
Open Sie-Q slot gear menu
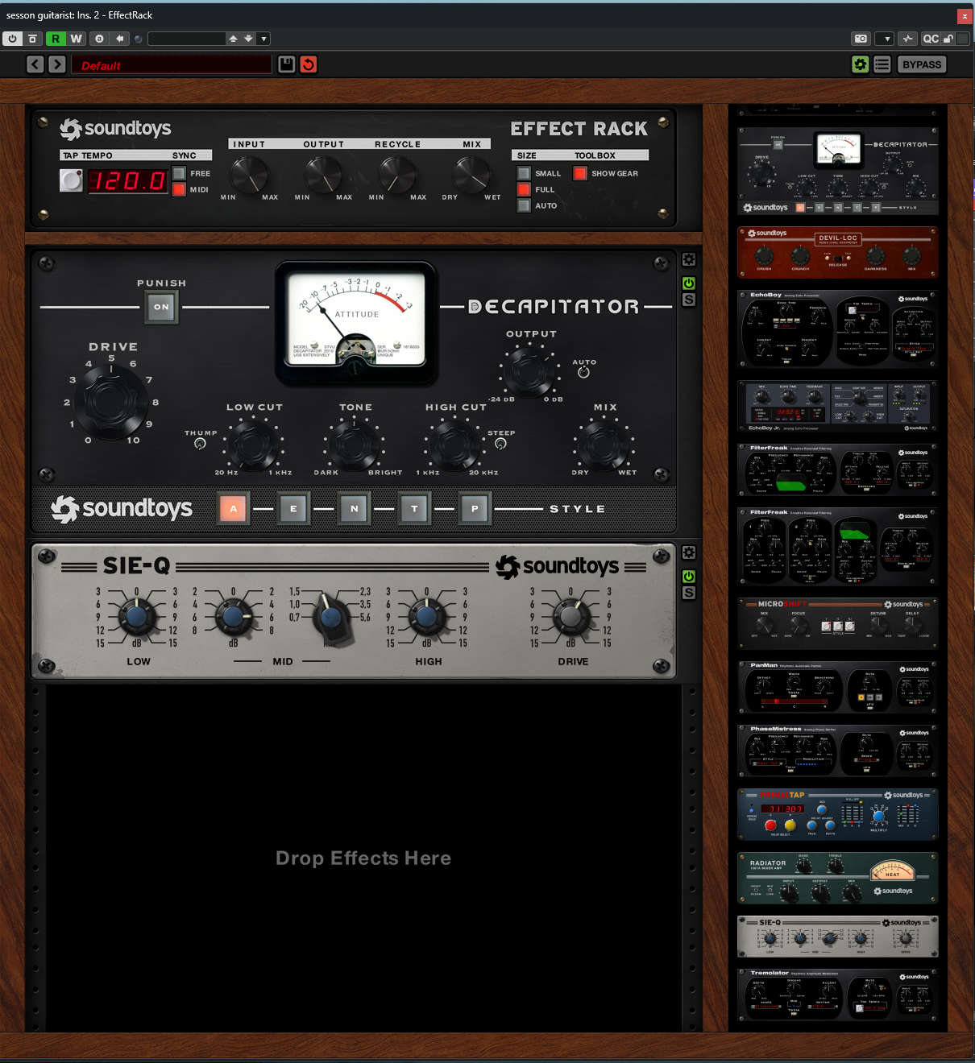689,553
